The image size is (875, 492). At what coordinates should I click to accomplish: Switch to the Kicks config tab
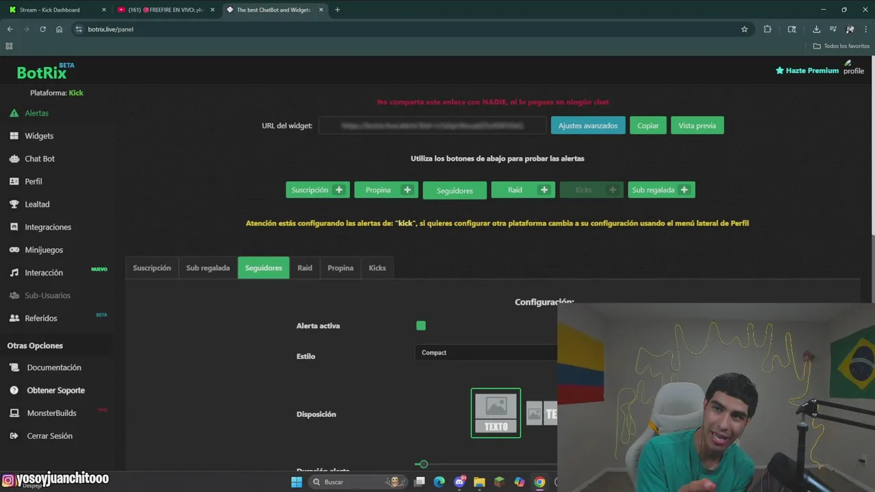377,268
